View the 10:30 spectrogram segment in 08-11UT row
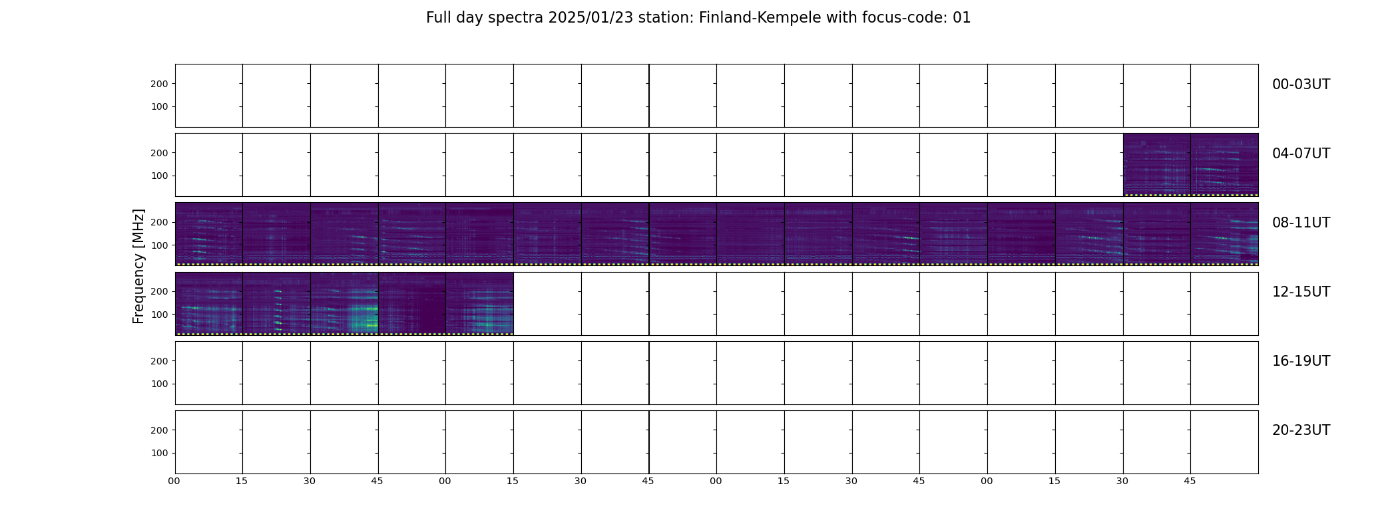Image resolution: width=1398 pixels, height=532 pixels. pos(886,234)
